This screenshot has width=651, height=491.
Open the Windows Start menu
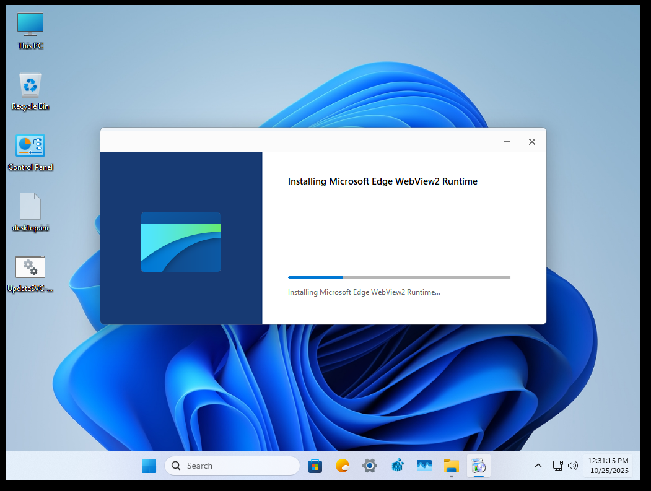coord(149,466)
